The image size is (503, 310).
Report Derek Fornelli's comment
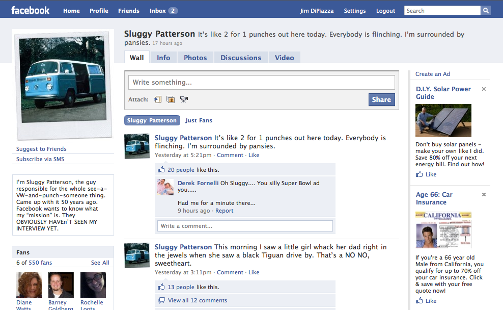[224, 211]
